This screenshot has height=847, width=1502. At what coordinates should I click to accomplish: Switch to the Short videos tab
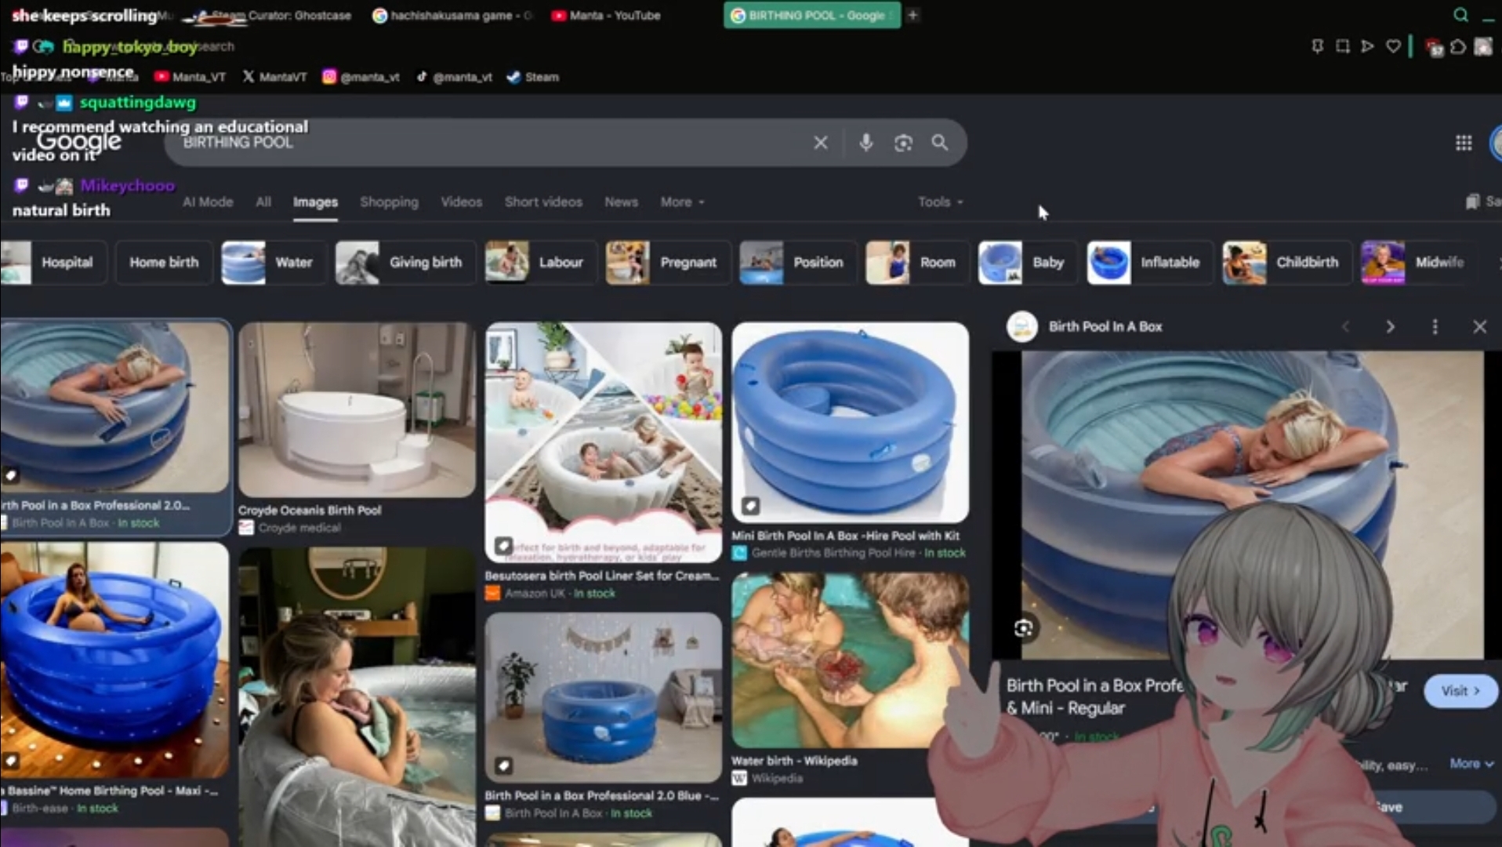click(543, 202)
